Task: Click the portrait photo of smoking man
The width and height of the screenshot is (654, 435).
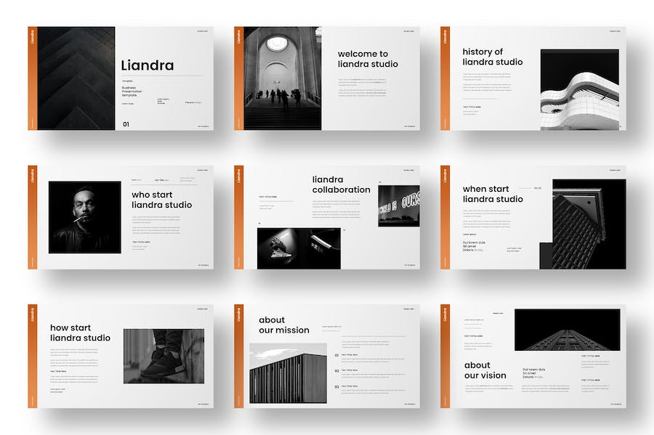Action: (85, 217)
